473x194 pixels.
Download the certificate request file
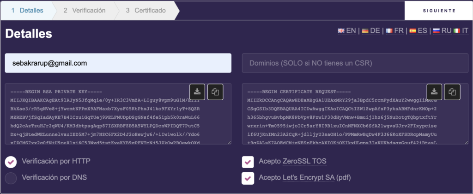tap(435, 92)
